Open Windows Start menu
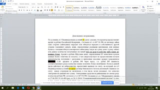 click(2, 88)
